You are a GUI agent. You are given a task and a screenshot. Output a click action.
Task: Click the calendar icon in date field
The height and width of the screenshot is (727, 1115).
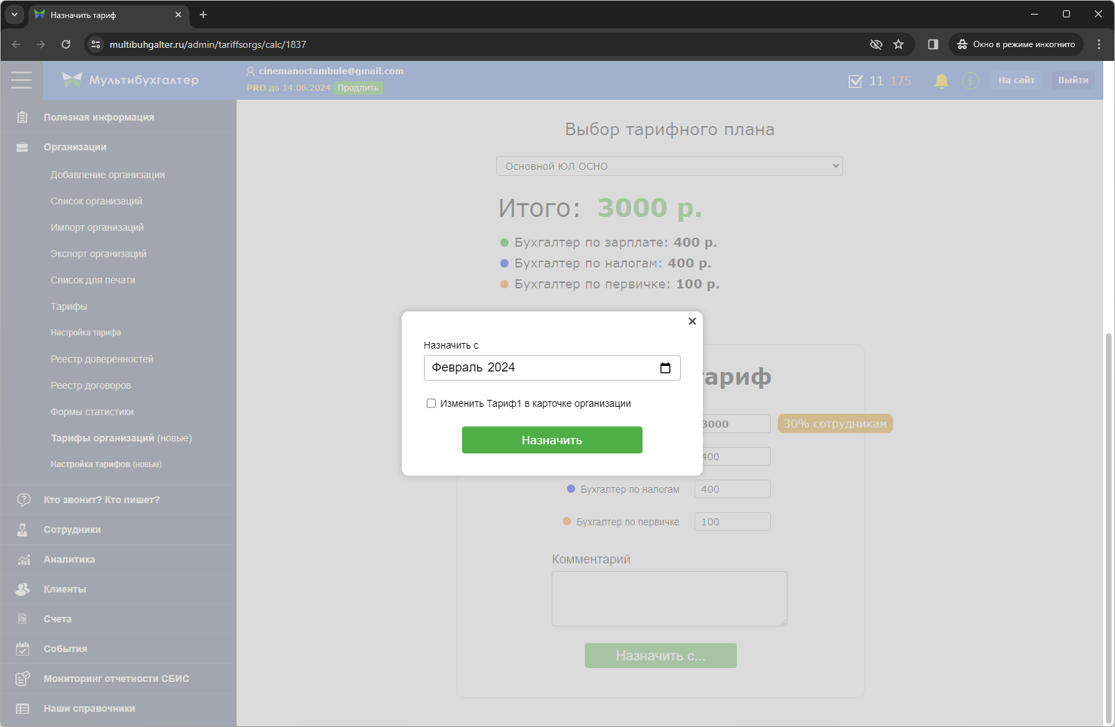(x=665, y=368)
